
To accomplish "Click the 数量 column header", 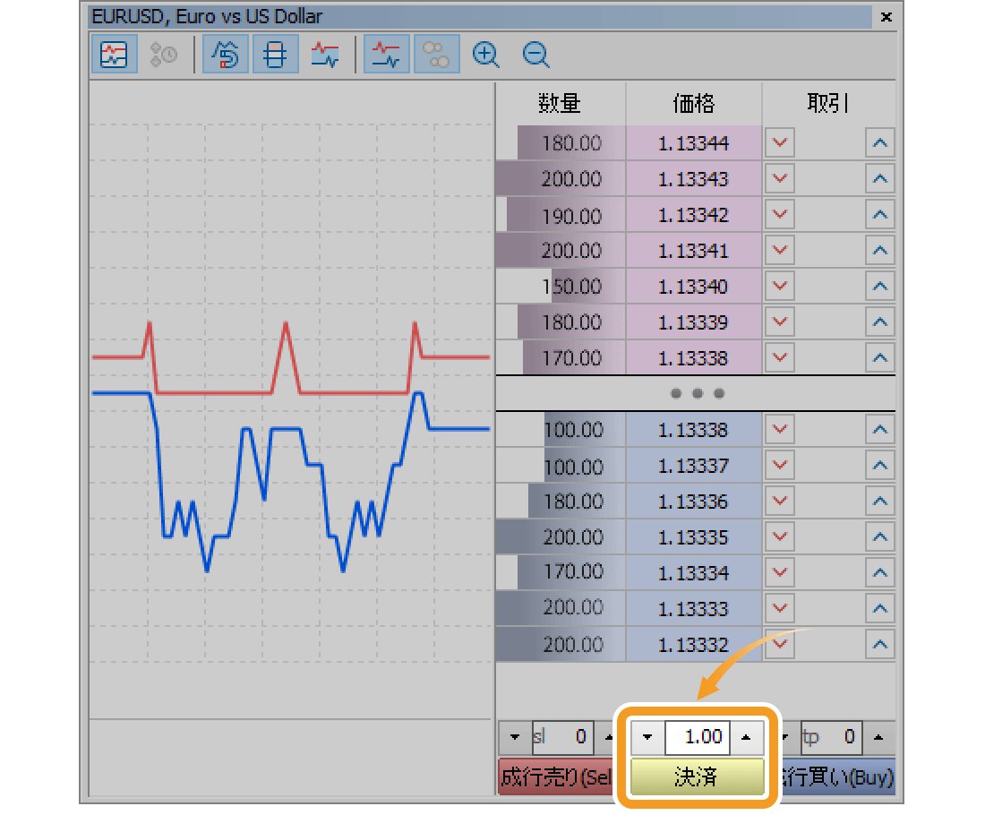I will click(561, 103).
